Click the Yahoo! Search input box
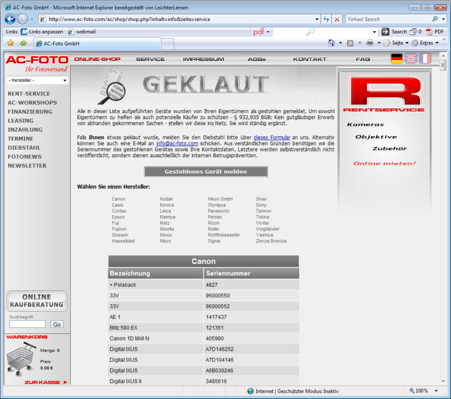This screenshot has height=399, width=451. [x=388, y=19]
